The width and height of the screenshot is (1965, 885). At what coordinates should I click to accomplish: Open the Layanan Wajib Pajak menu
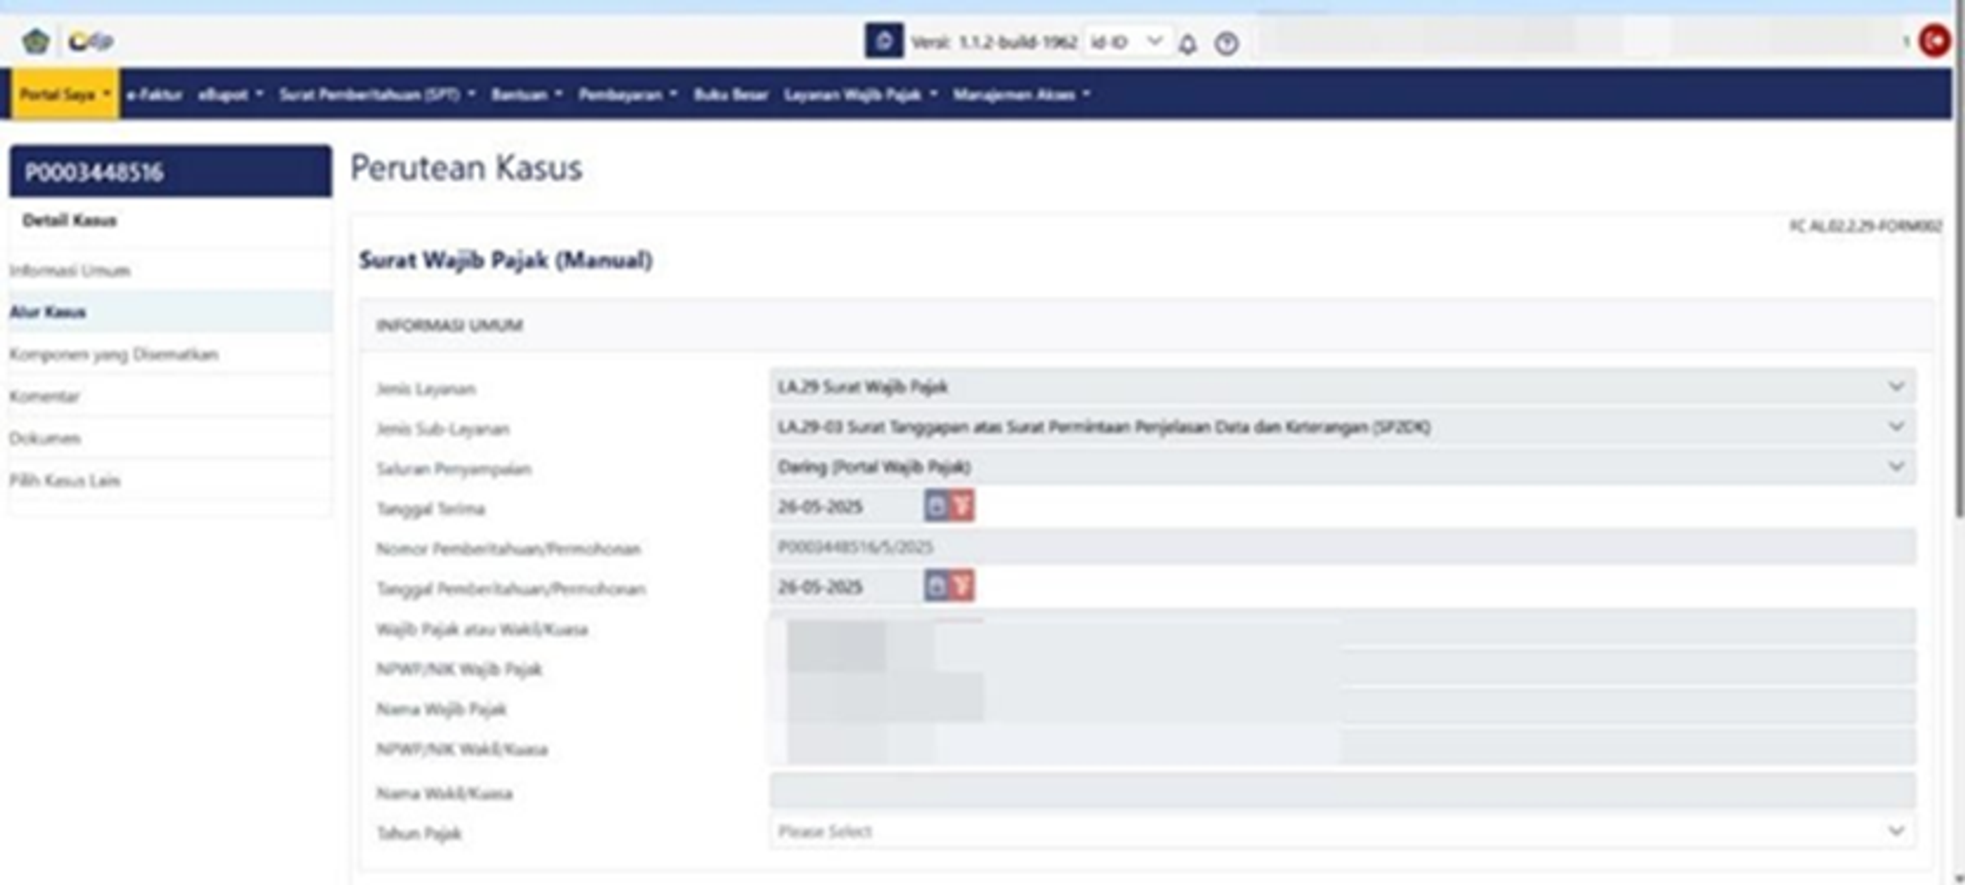860,95
